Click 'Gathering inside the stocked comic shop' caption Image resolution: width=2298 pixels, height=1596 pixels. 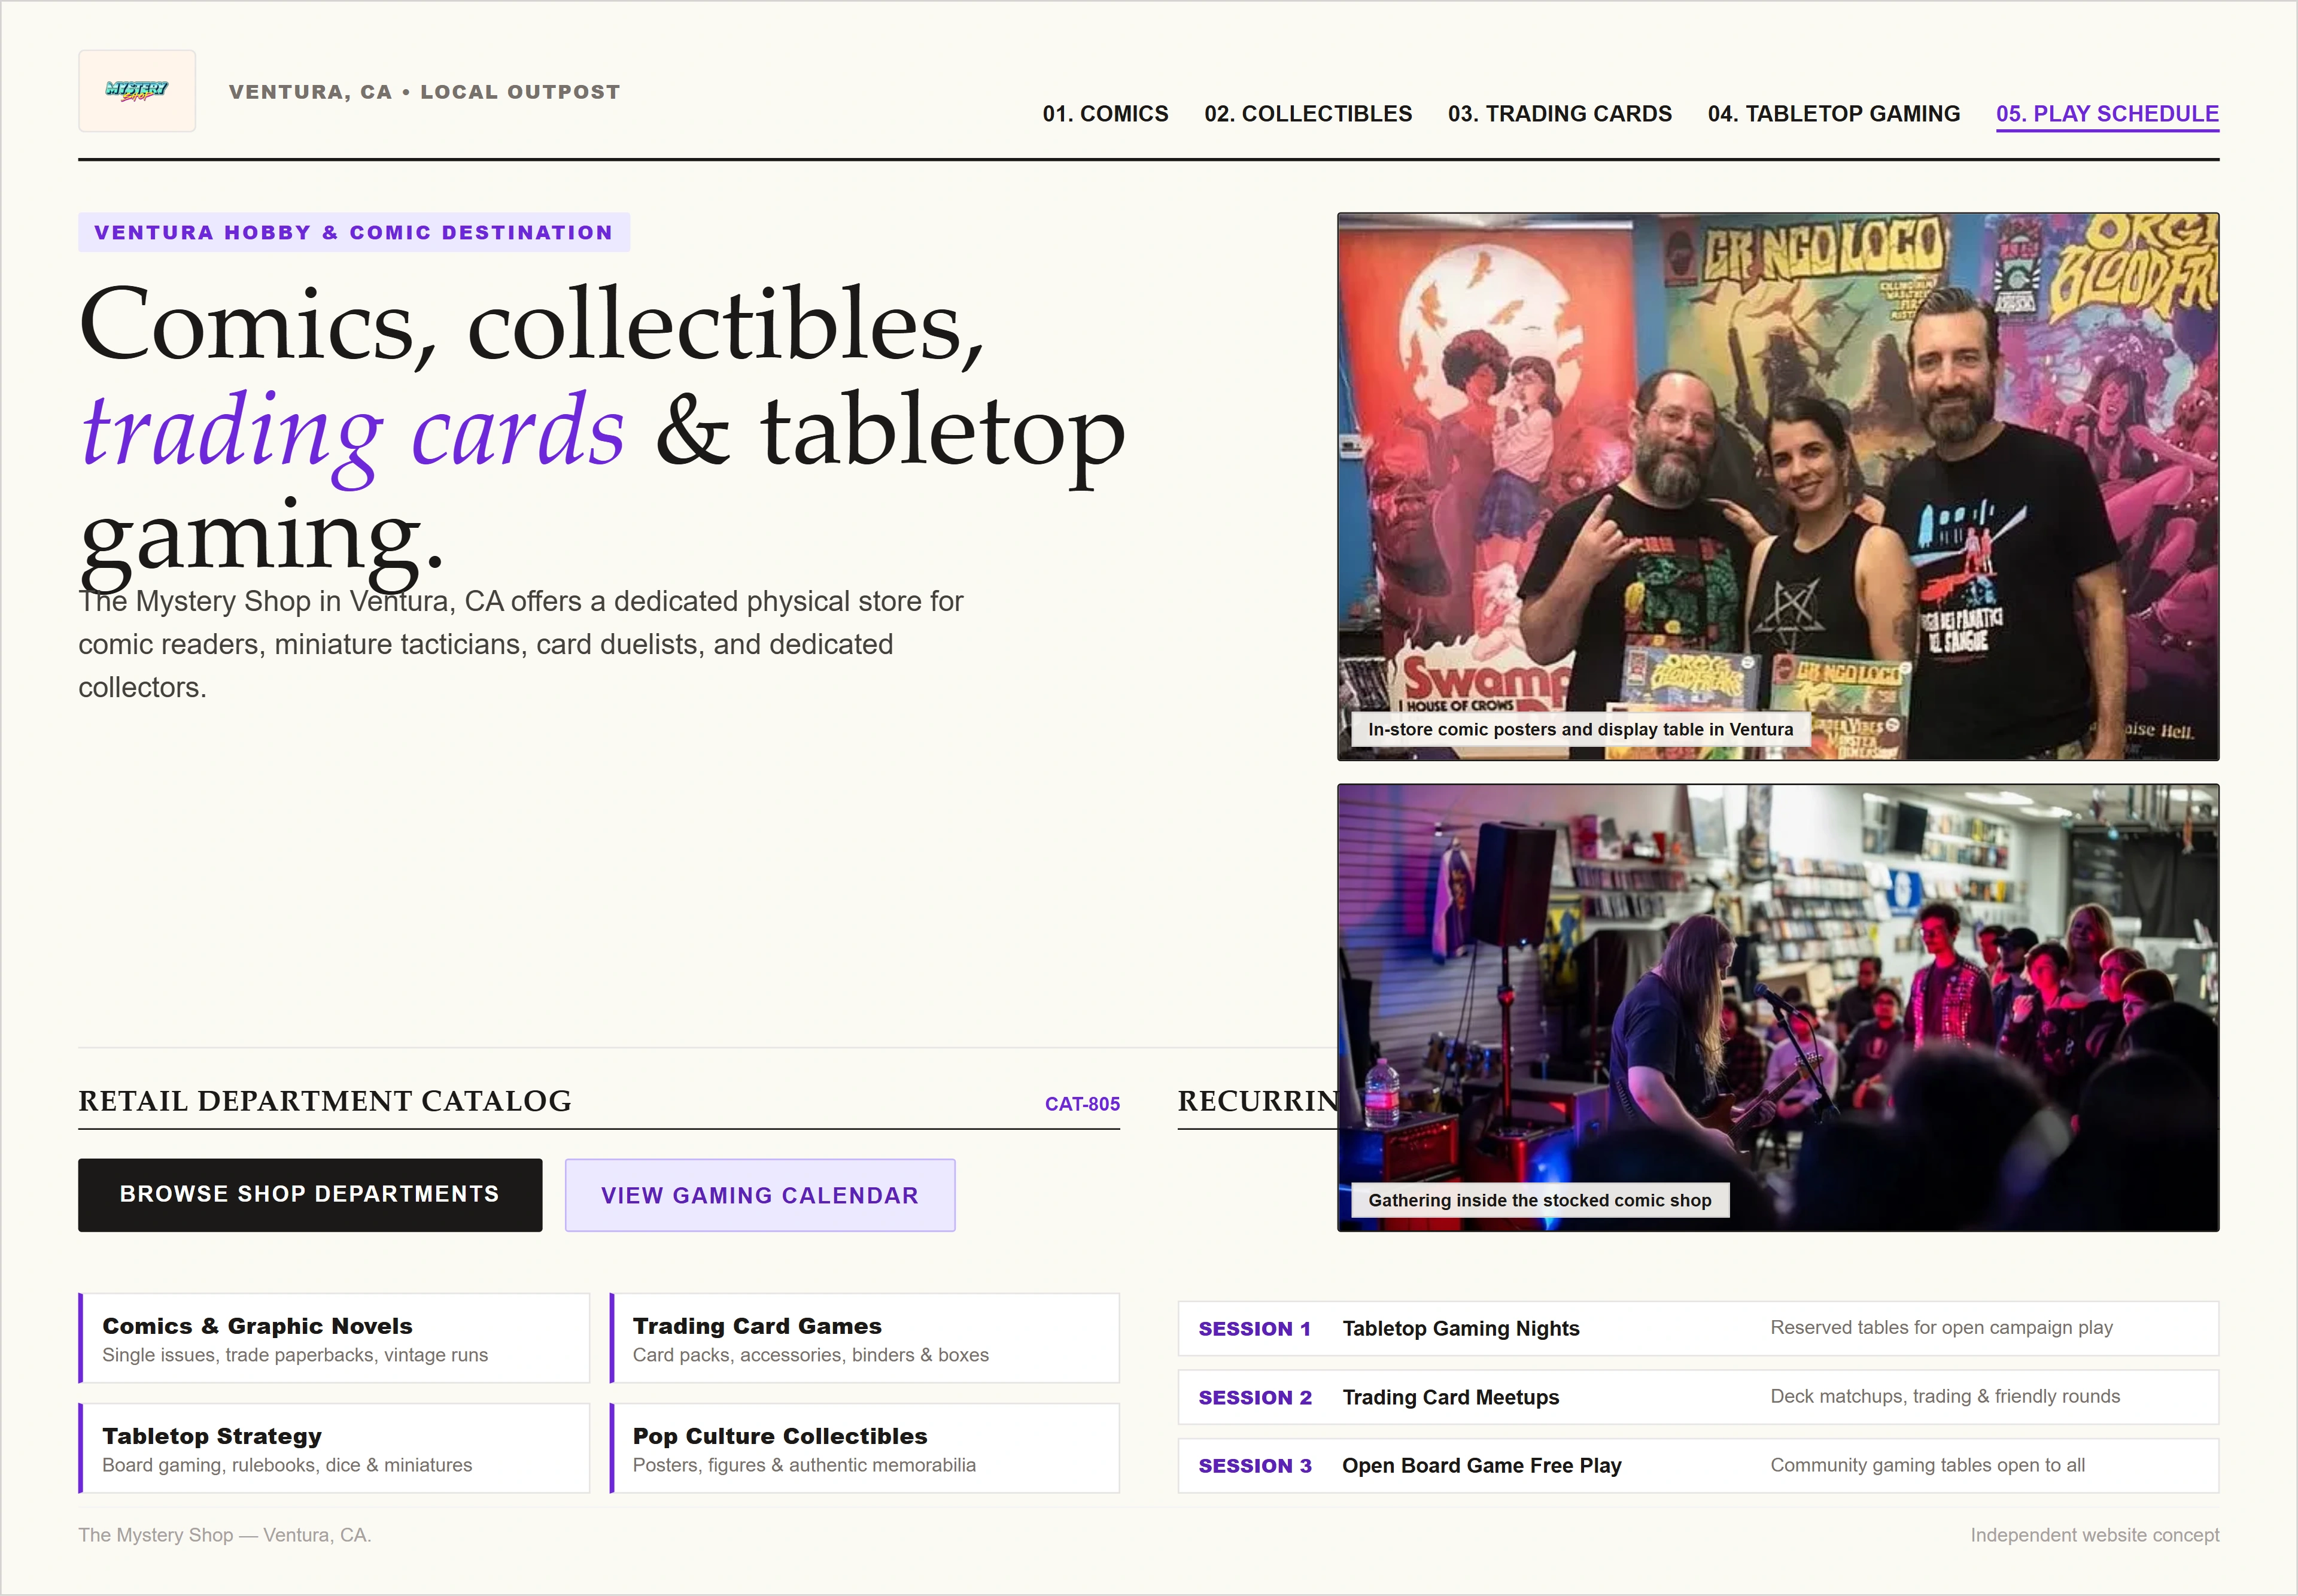pyautogui.click(x=1540, y=1200)
